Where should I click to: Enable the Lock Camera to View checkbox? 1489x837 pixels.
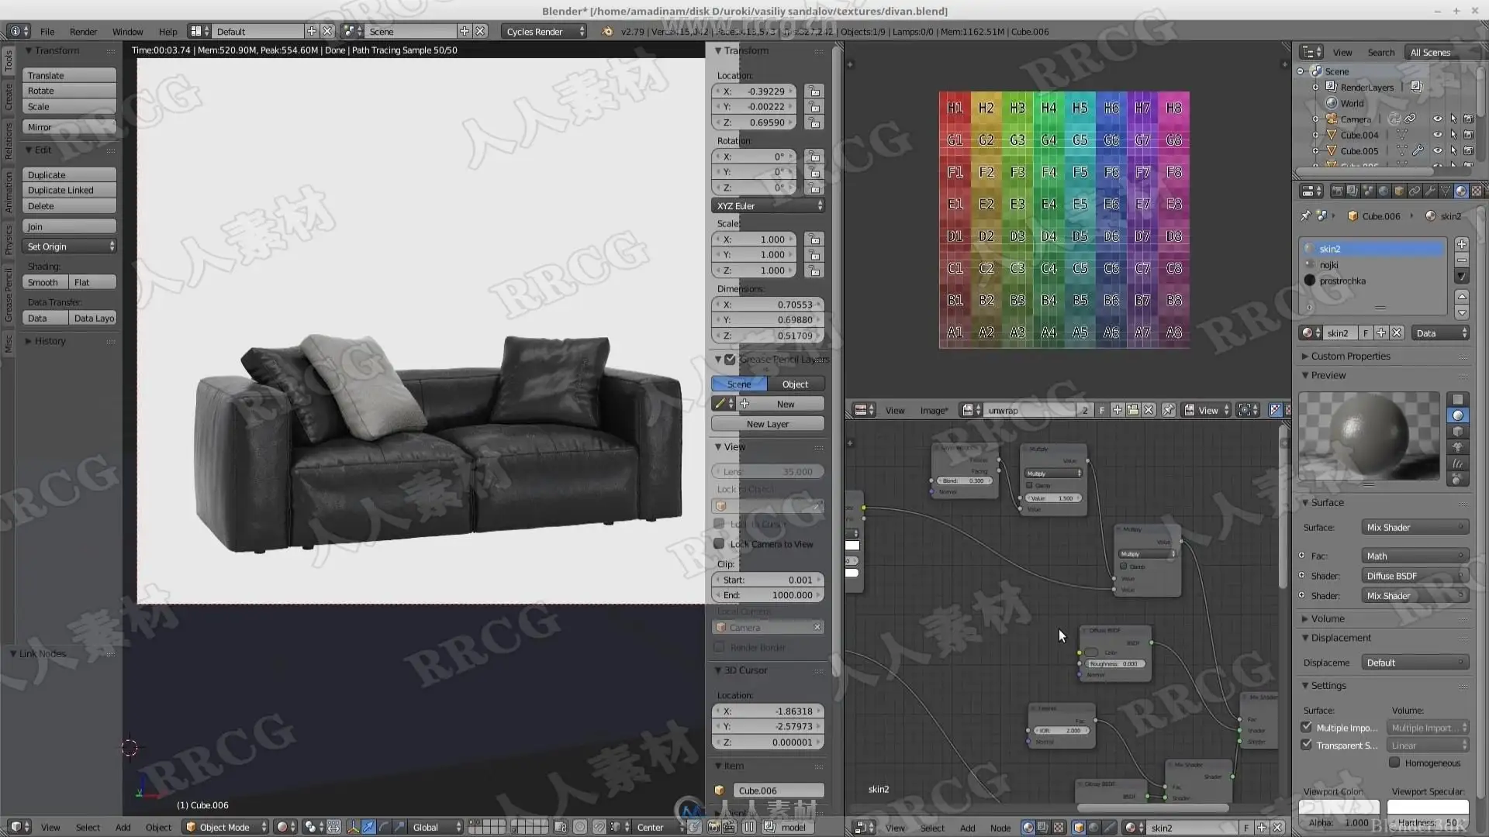tap(719, 544)
